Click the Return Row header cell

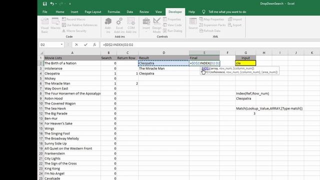pos(127,58)
